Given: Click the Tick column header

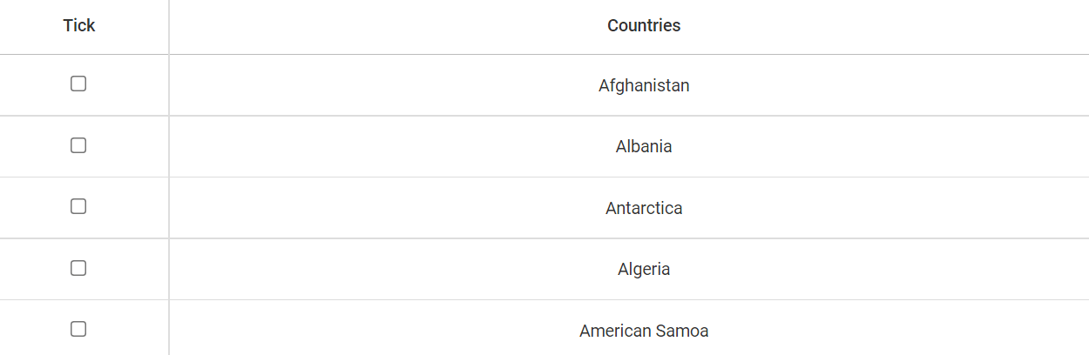Looking at the screenshot, I should pos(79,26).
